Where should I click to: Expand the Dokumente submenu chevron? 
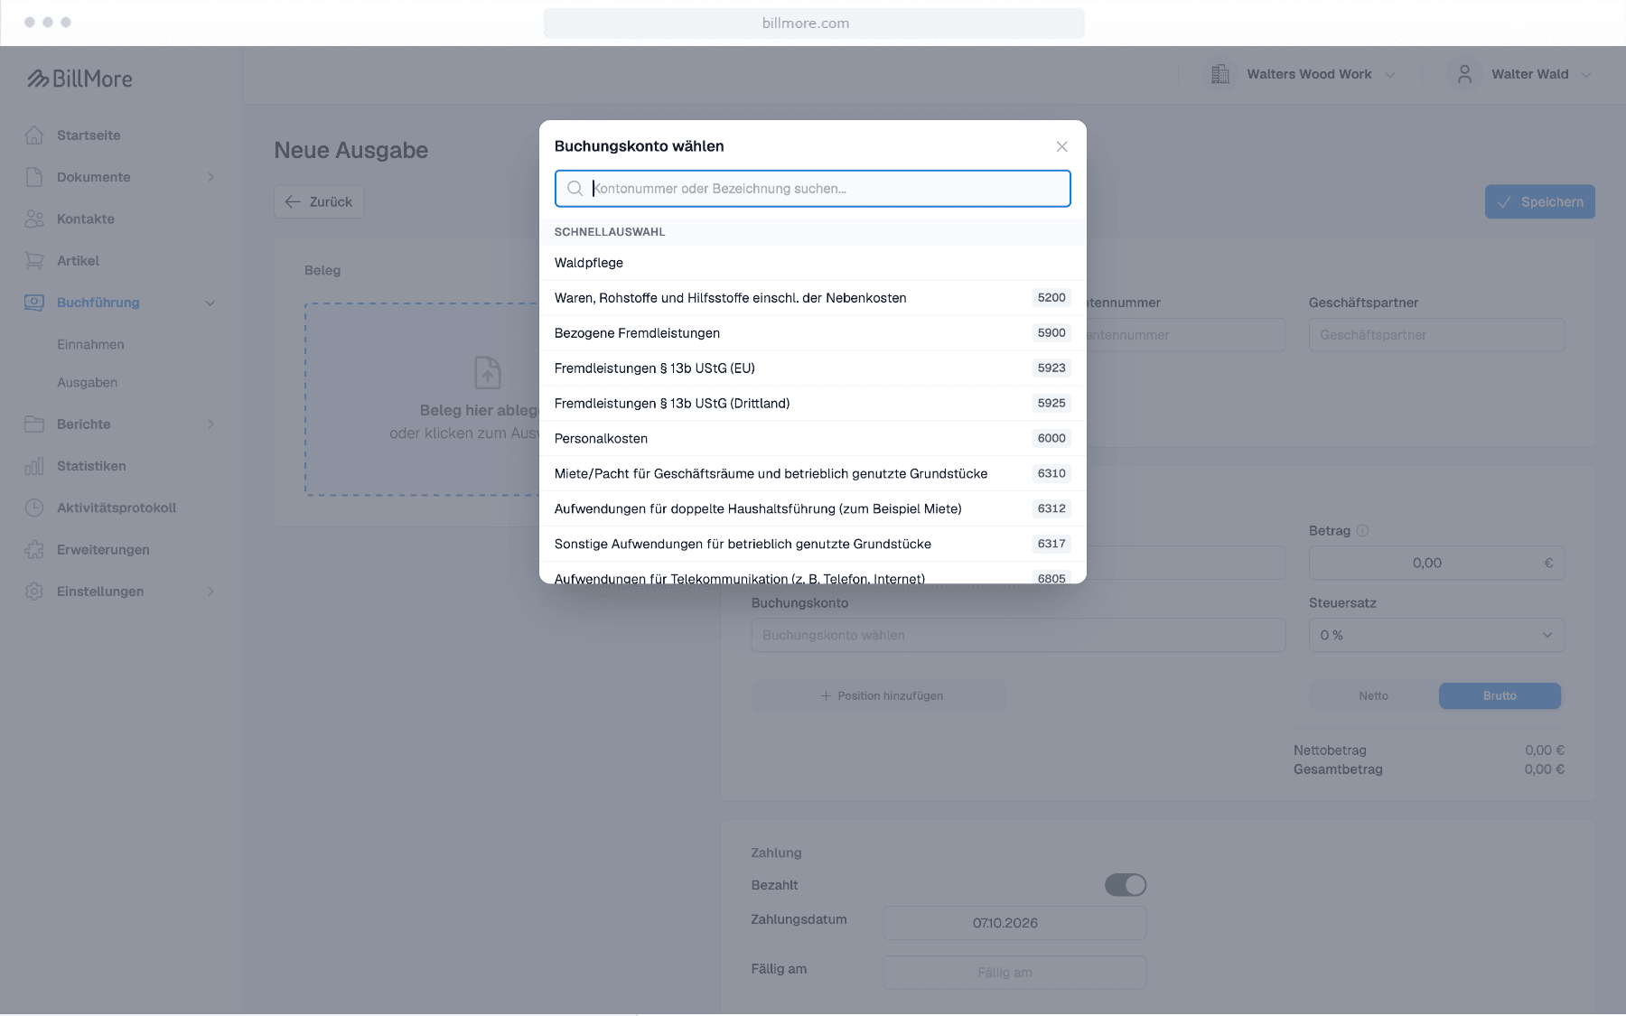tap(210, 177)
